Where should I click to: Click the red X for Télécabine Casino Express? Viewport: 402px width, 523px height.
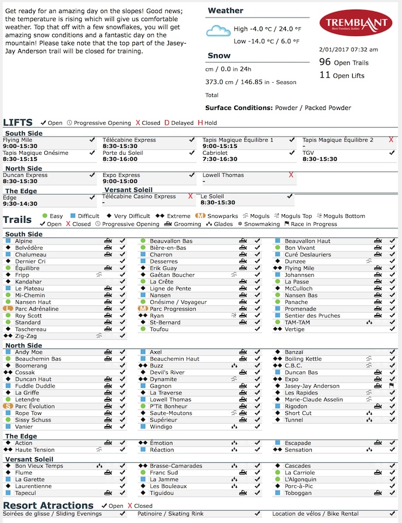point(191,196)
